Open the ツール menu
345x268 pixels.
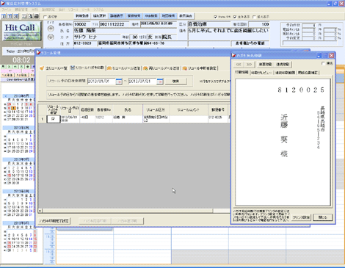(86, 10)
